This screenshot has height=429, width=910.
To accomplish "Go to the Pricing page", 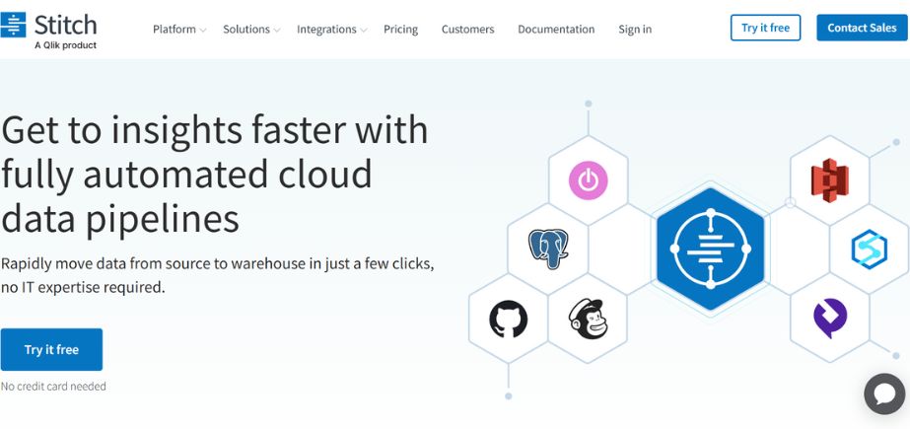I will [x=400, y=29].
